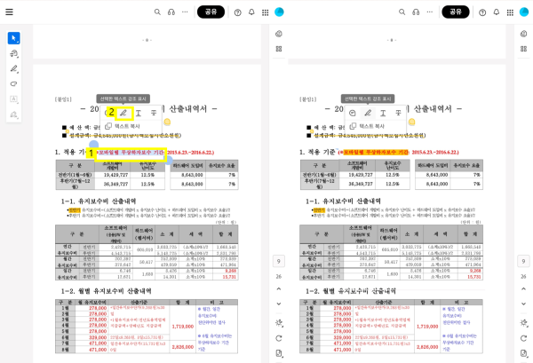
Task: Select the add comment tool in left toolbar
Action: [13, 53]
